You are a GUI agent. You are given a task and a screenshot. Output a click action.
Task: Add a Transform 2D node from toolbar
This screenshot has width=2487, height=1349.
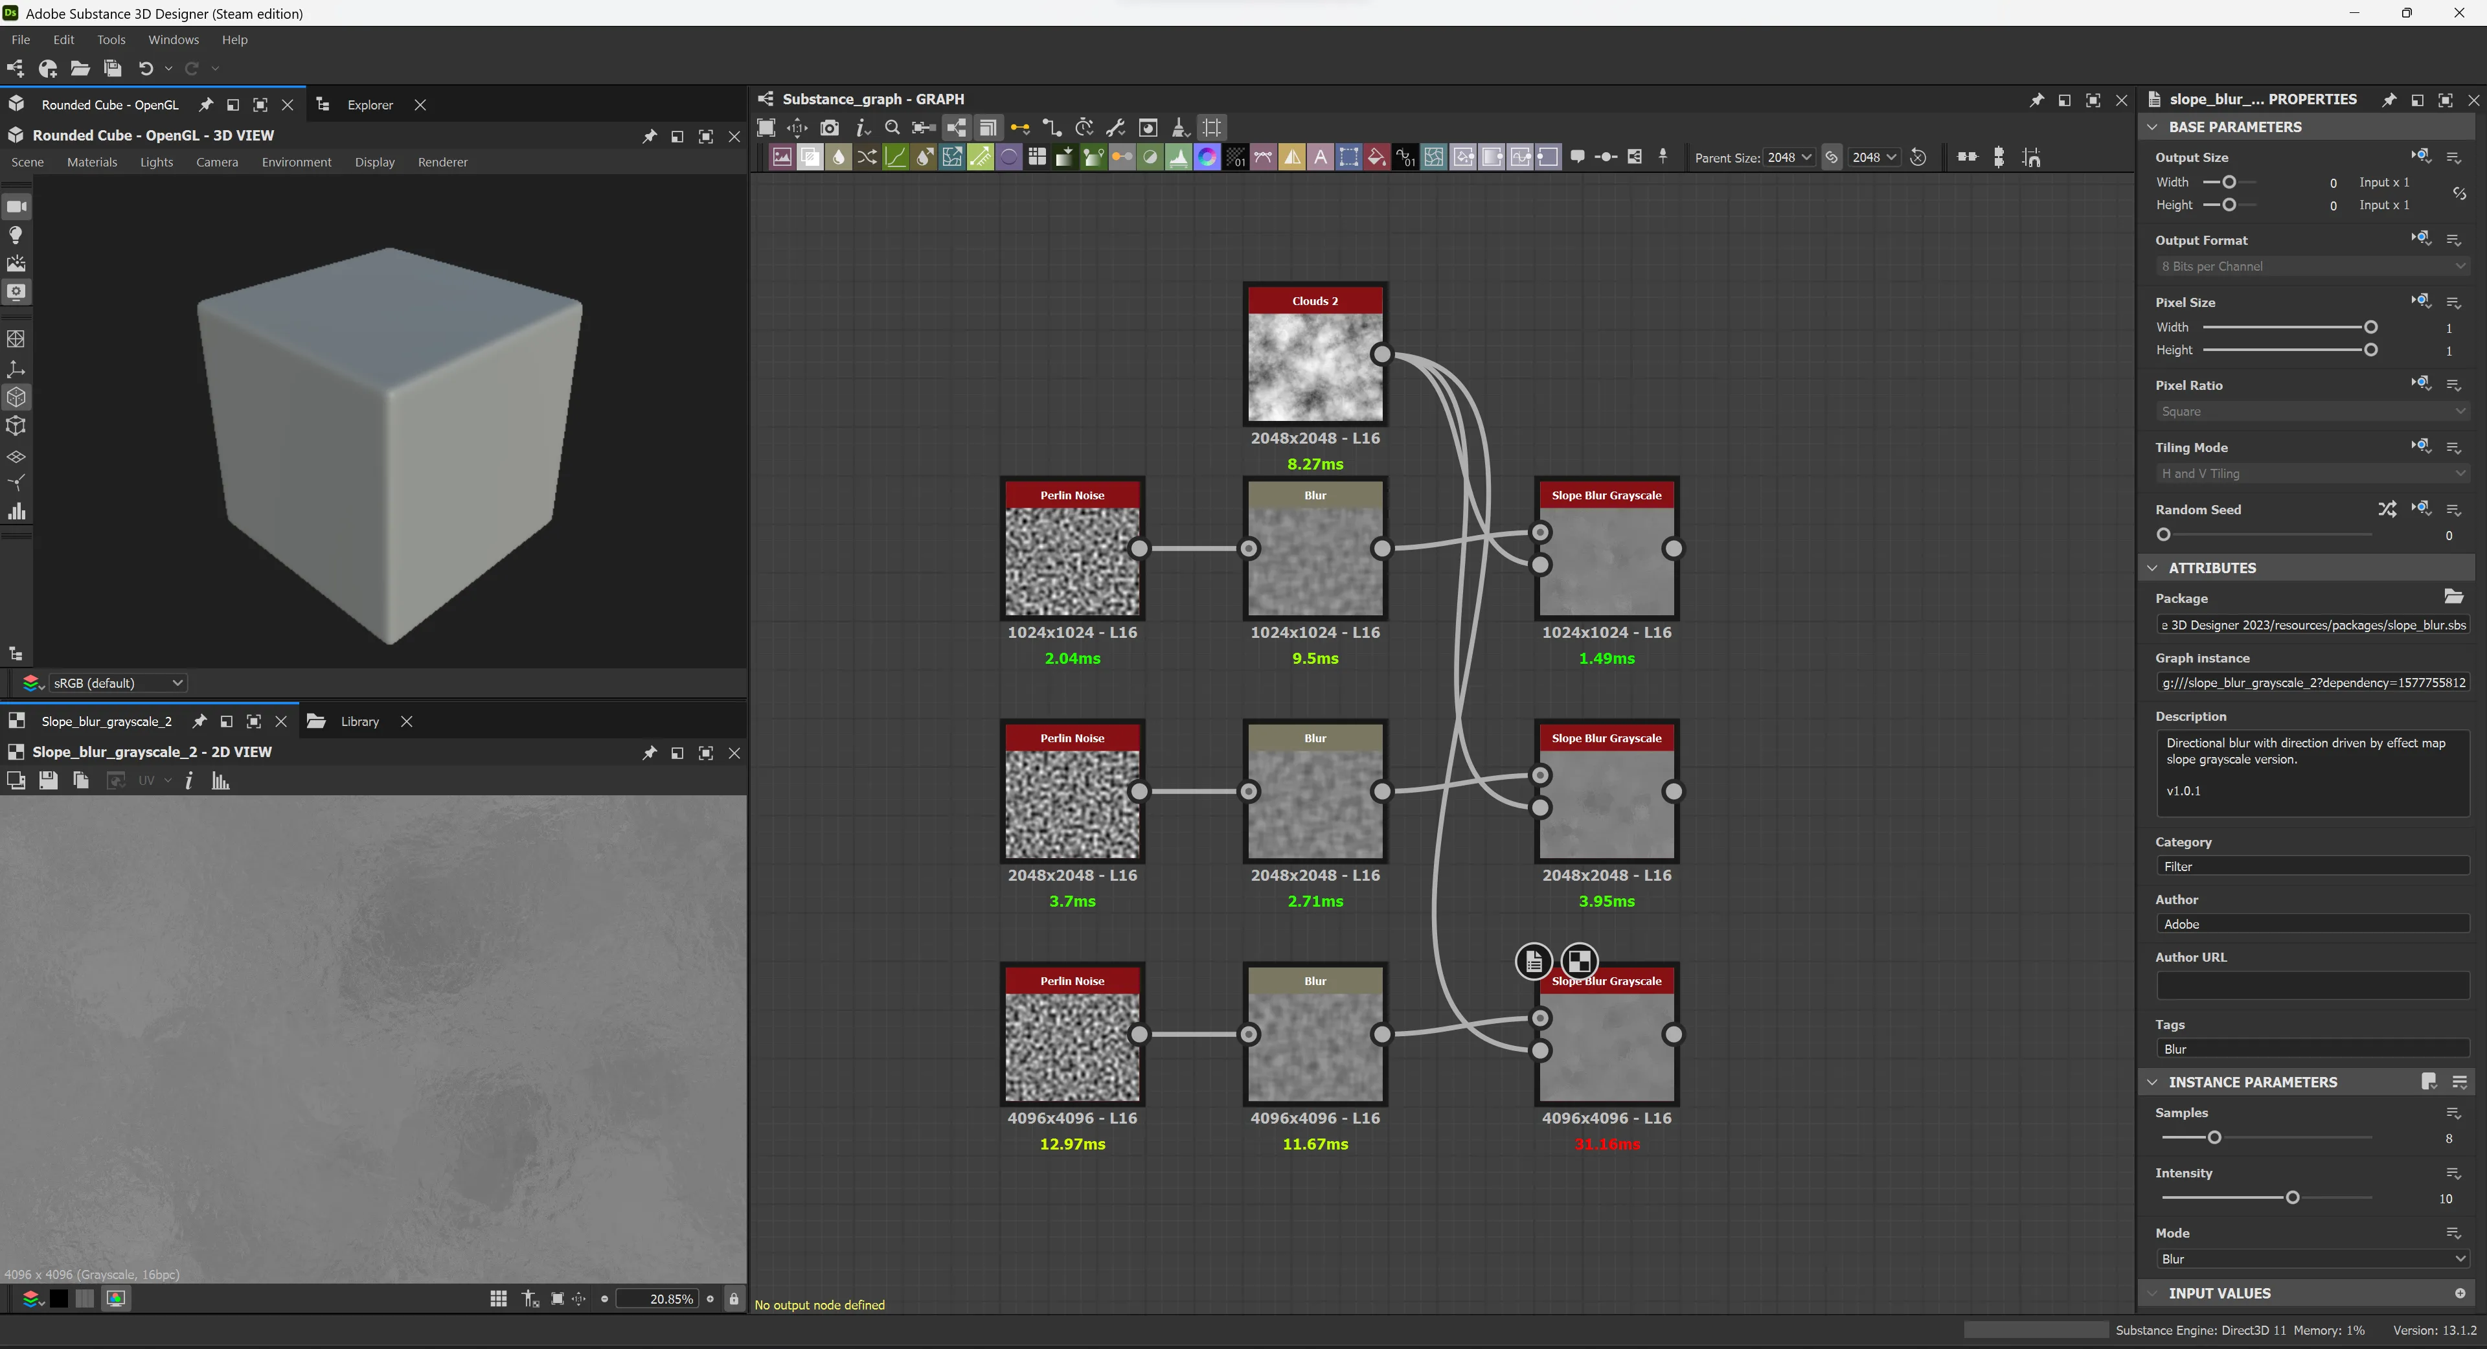(x=1348, y=157)
